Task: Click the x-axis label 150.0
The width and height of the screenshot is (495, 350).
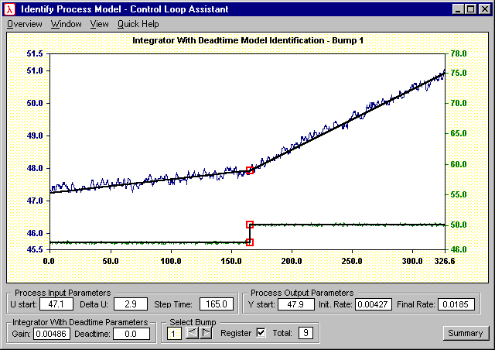Action: coord(231,261)
